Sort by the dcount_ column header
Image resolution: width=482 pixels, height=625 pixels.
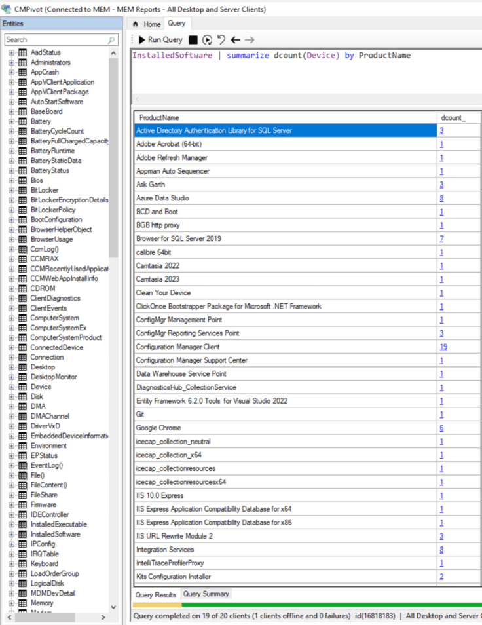pyautogui.click(x=458, y=117)
